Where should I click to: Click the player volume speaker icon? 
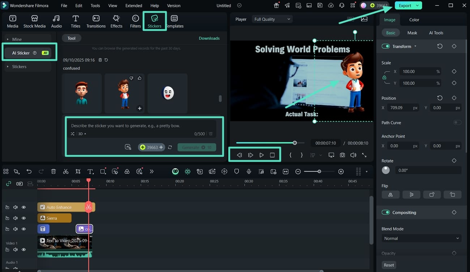(x=353, y=155)
